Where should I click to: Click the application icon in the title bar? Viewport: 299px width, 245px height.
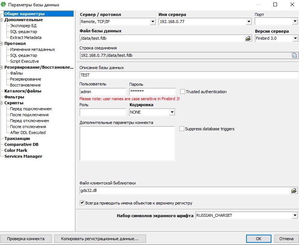4,5
